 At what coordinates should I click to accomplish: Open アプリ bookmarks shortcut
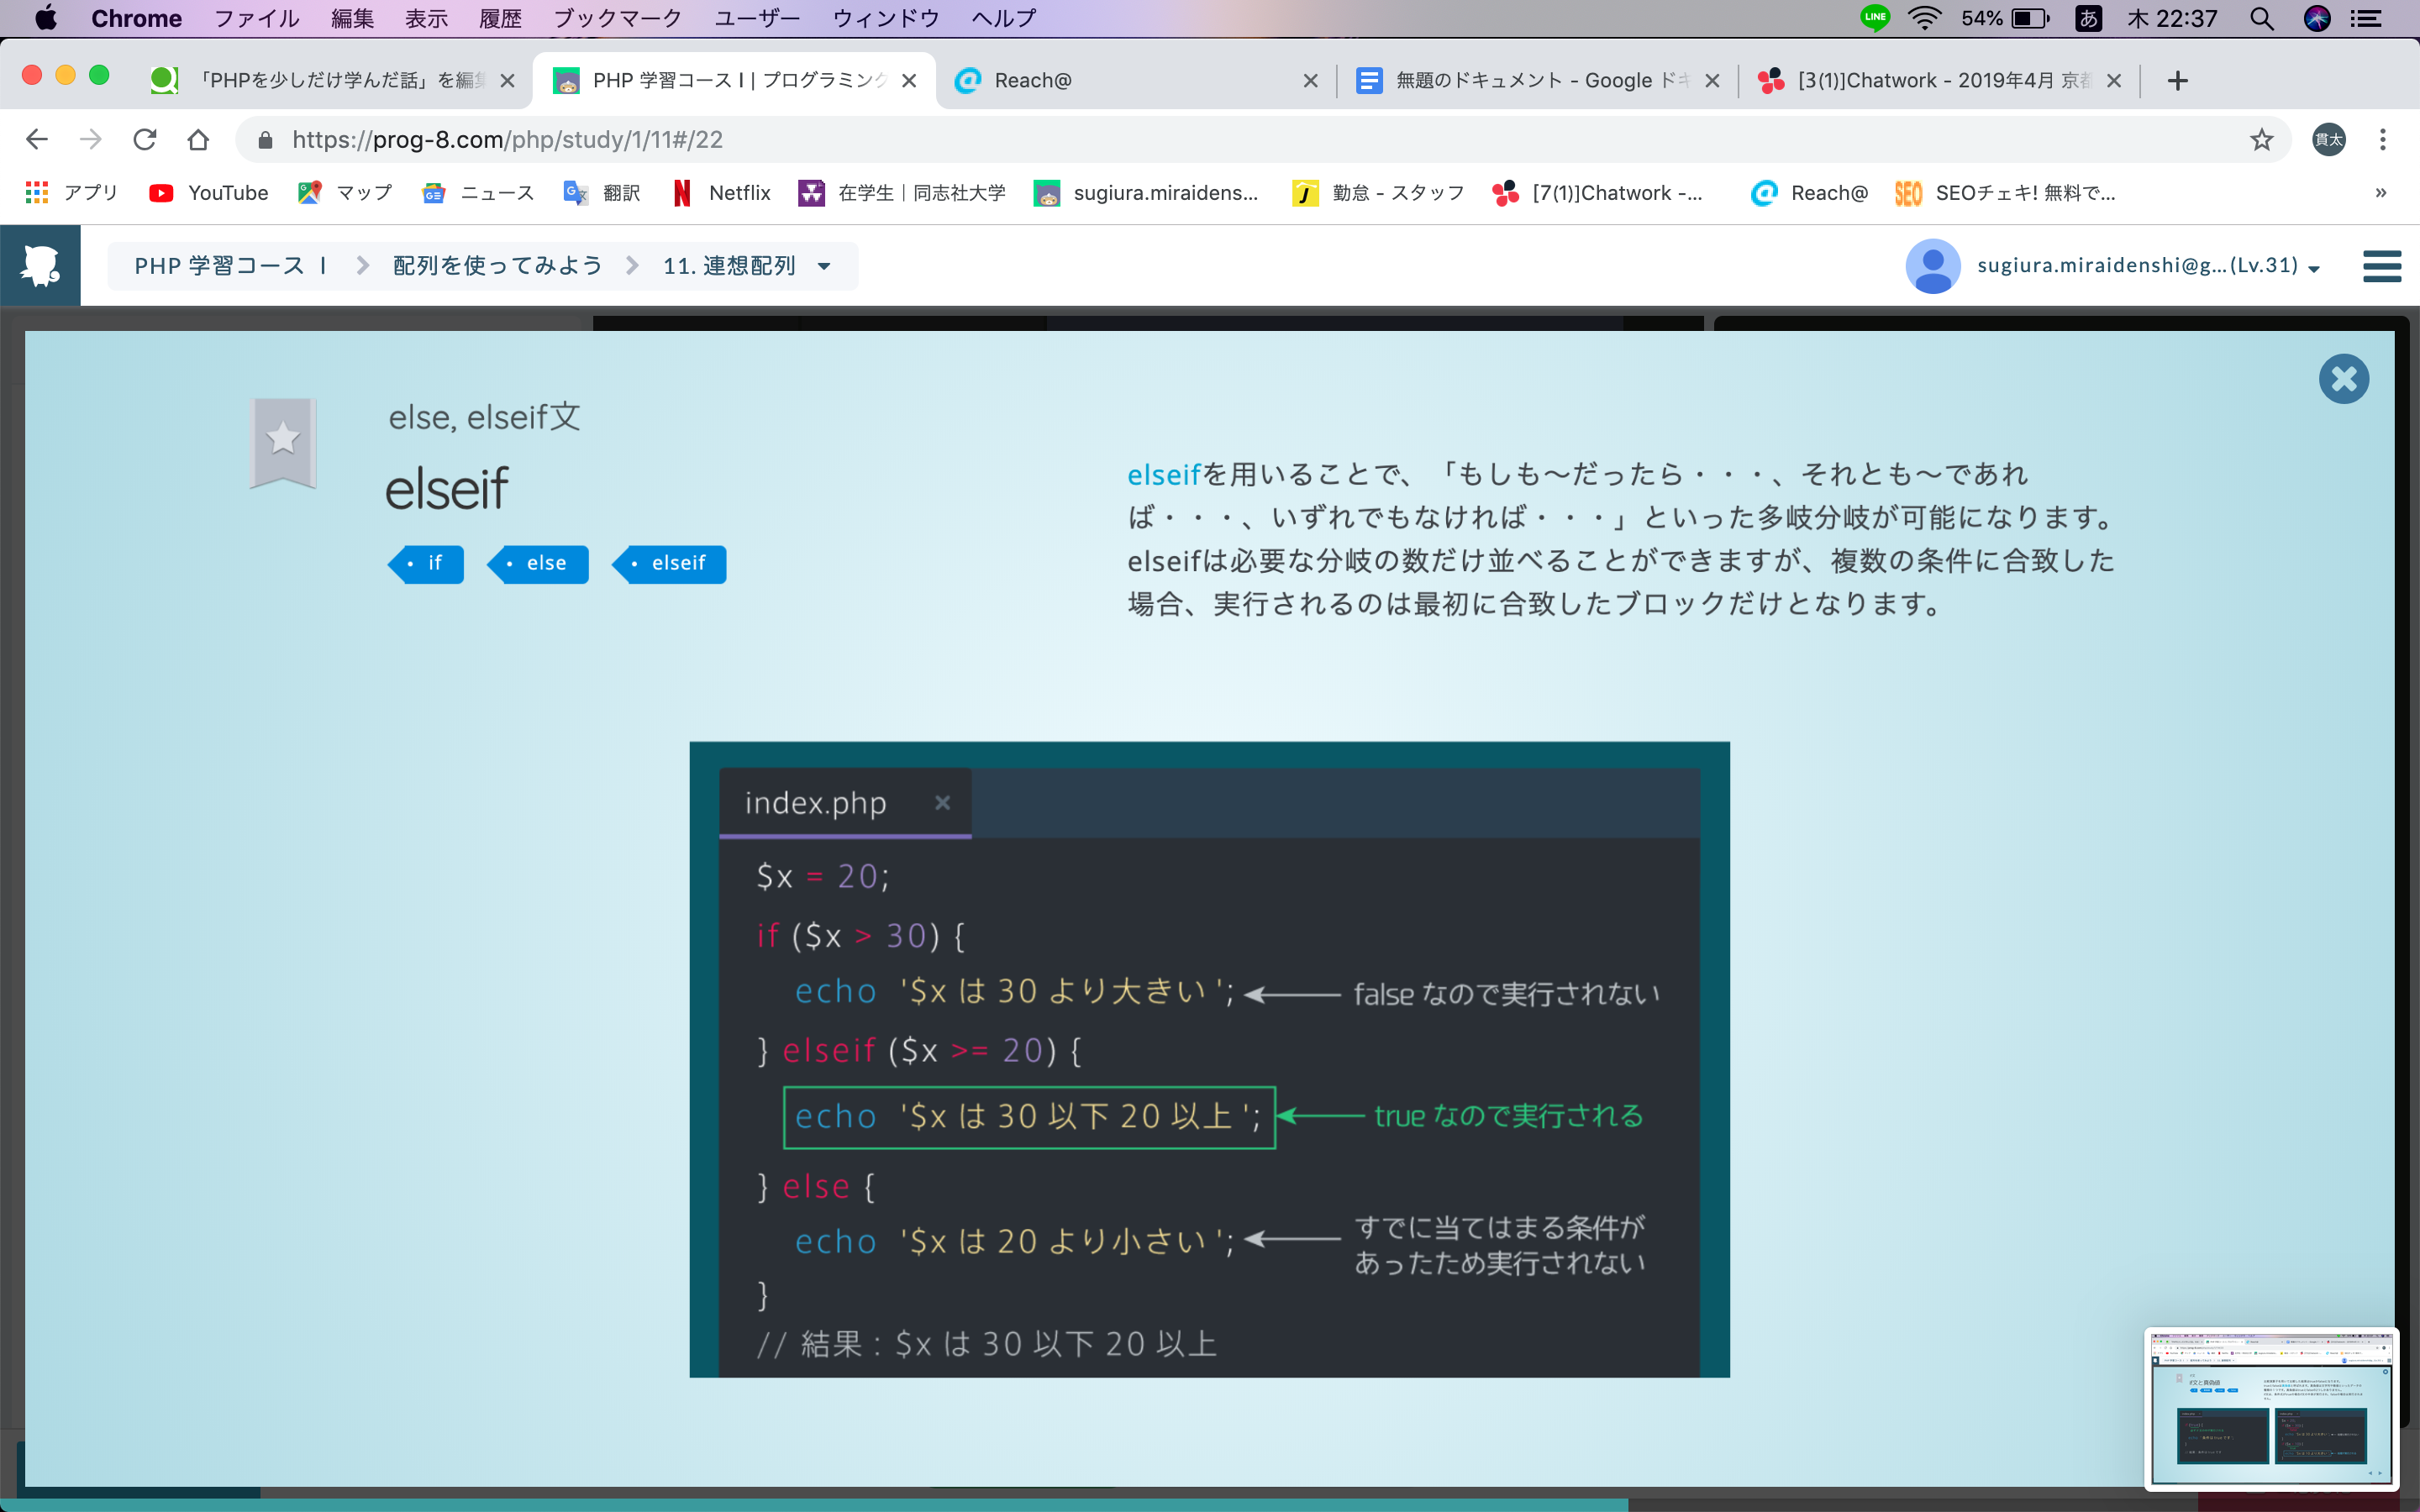(x=72, y=193)
